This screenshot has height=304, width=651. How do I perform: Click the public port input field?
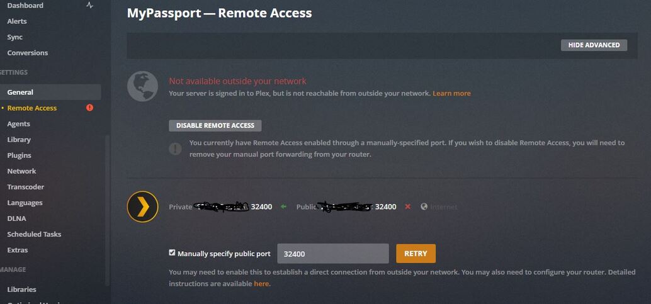332,254
